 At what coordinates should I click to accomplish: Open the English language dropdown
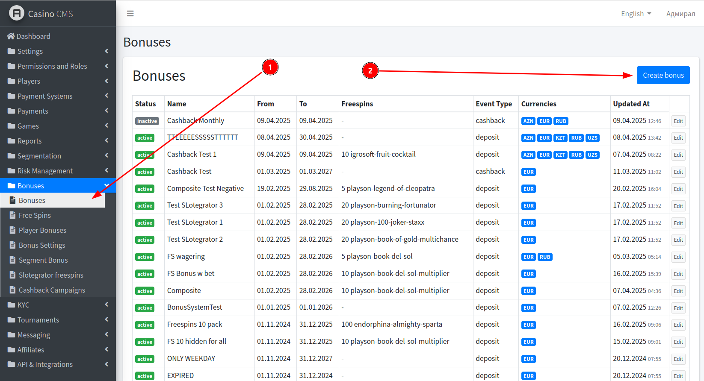[636, 14]
